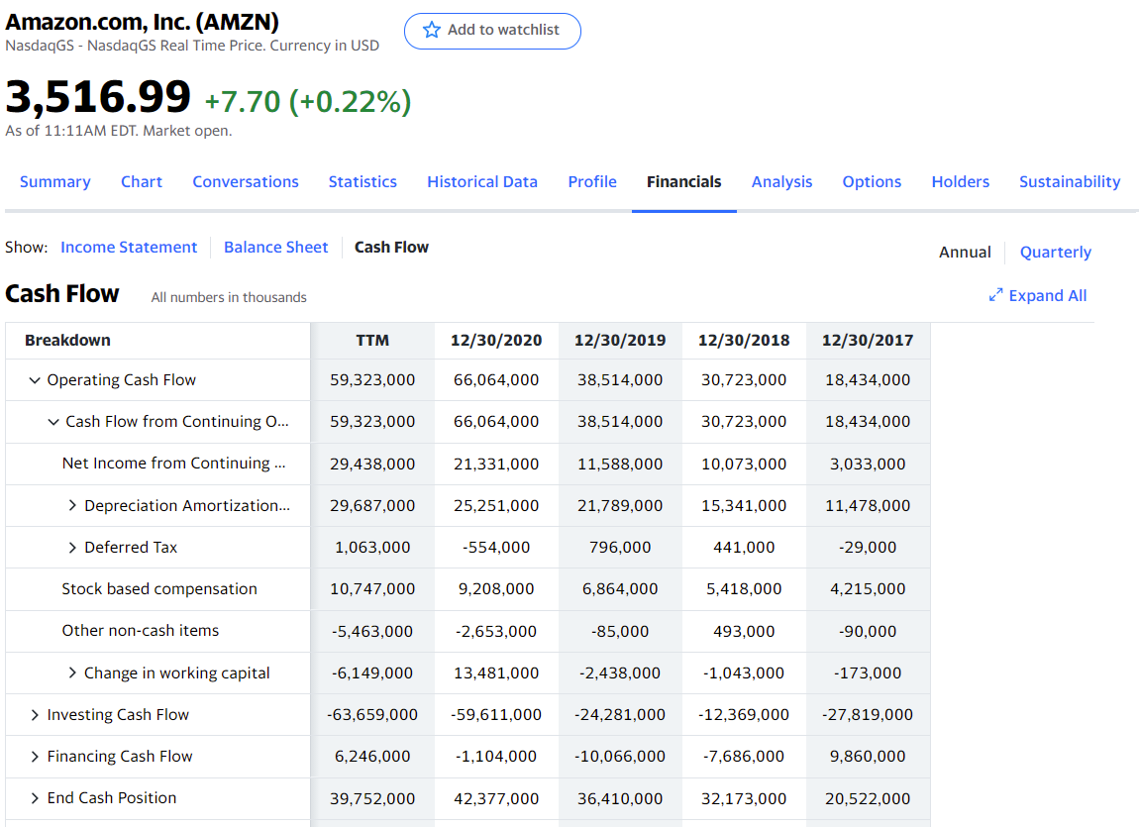Screen dimensions: 1139x827
Task: Open the Summary tab
Action: tap(55, 181)
